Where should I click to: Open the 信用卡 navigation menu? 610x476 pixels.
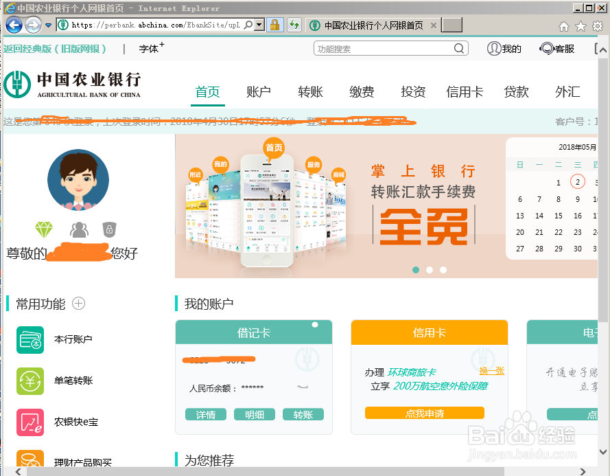coord(465,92)
